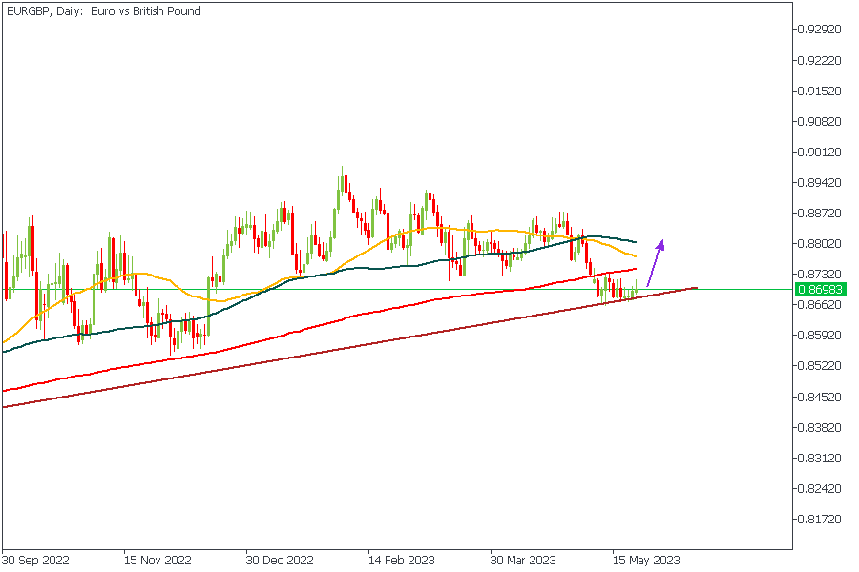This screenshot has height=572, width=859.
Task: Click the 15 May 2023 date label
Action: (x=646, y=560)
